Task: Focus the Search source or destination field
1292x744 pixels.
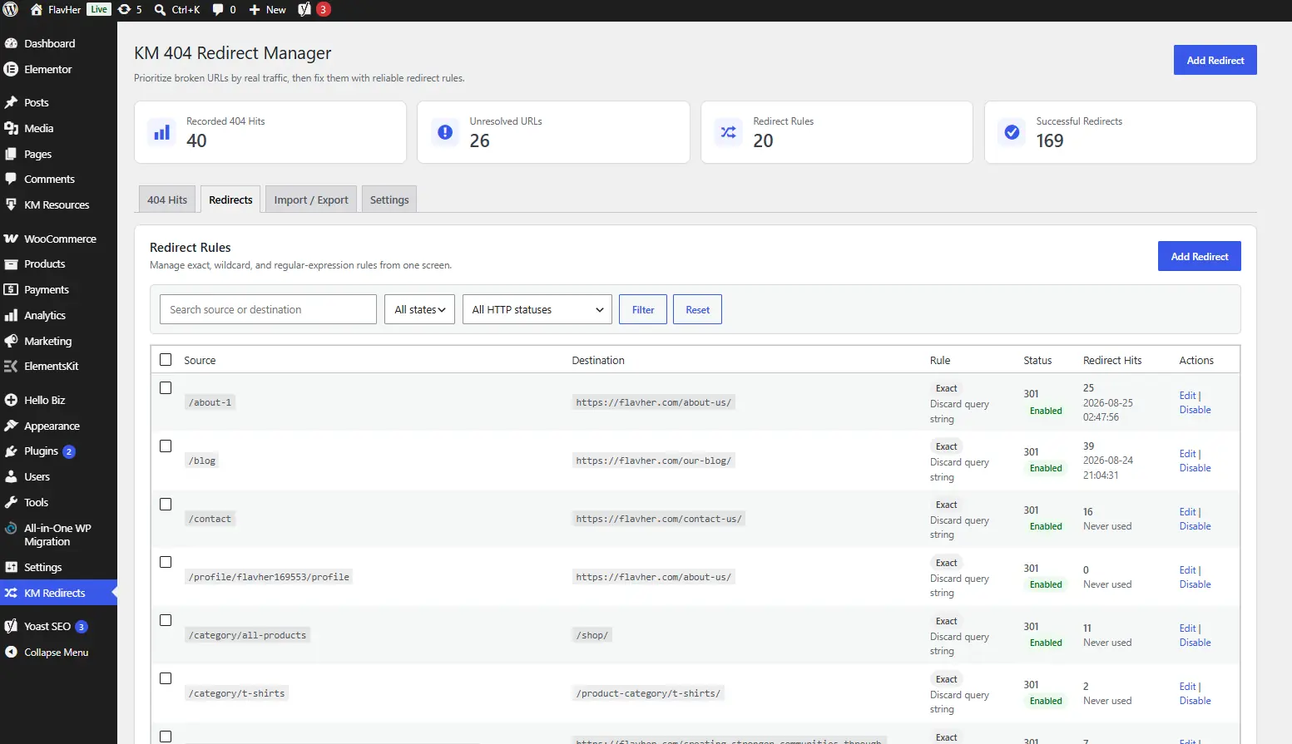Action: pyautogui.click(x=268, y=309)
